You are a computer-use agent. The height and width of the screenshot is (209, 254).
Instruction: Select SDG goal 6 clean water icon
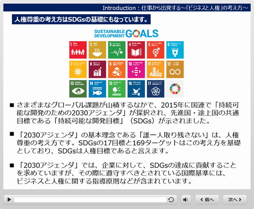(175, 50)
